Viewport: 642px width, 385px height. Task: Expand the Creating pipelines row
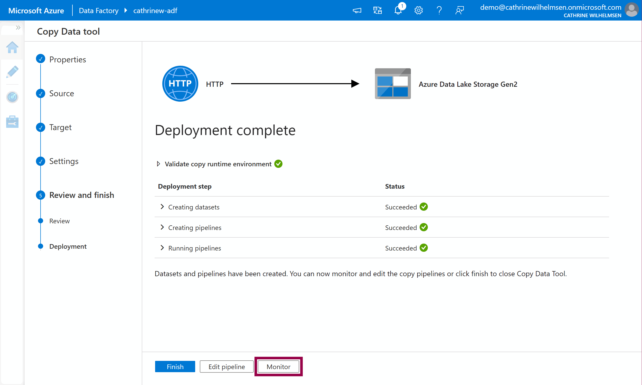click(x=162, y=227)
